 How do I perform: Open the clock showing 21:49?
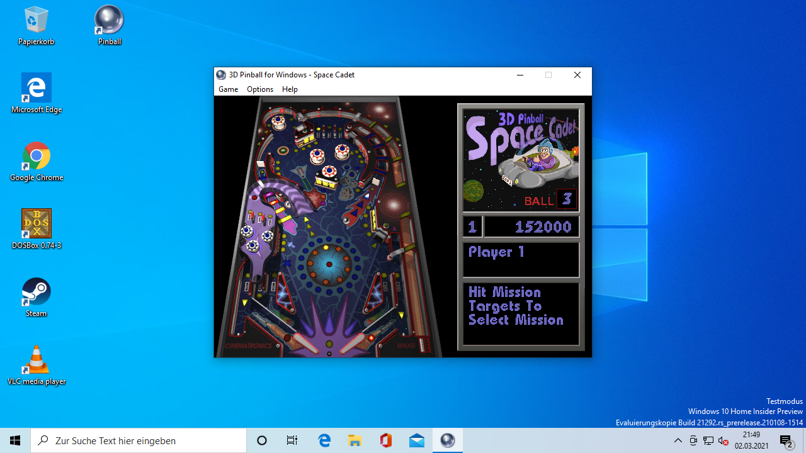751,440
